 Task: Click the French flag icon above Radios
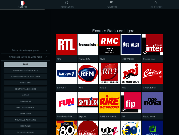click(x=22, y=3)
